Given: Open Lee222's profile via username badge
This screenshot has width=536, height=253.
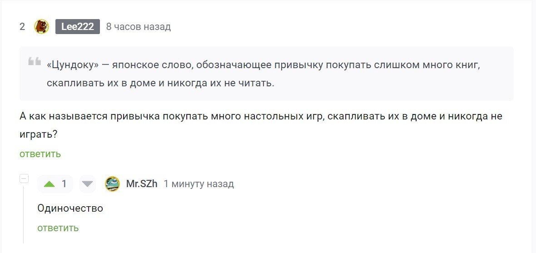Looking at the screenshot, I should [78, 27].
